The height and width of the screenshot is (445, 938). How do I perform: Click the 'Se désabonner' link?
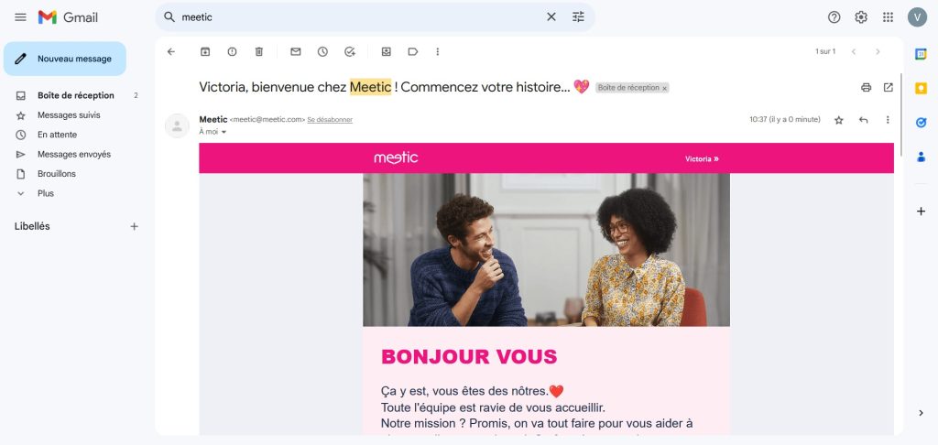pos(329,120)
